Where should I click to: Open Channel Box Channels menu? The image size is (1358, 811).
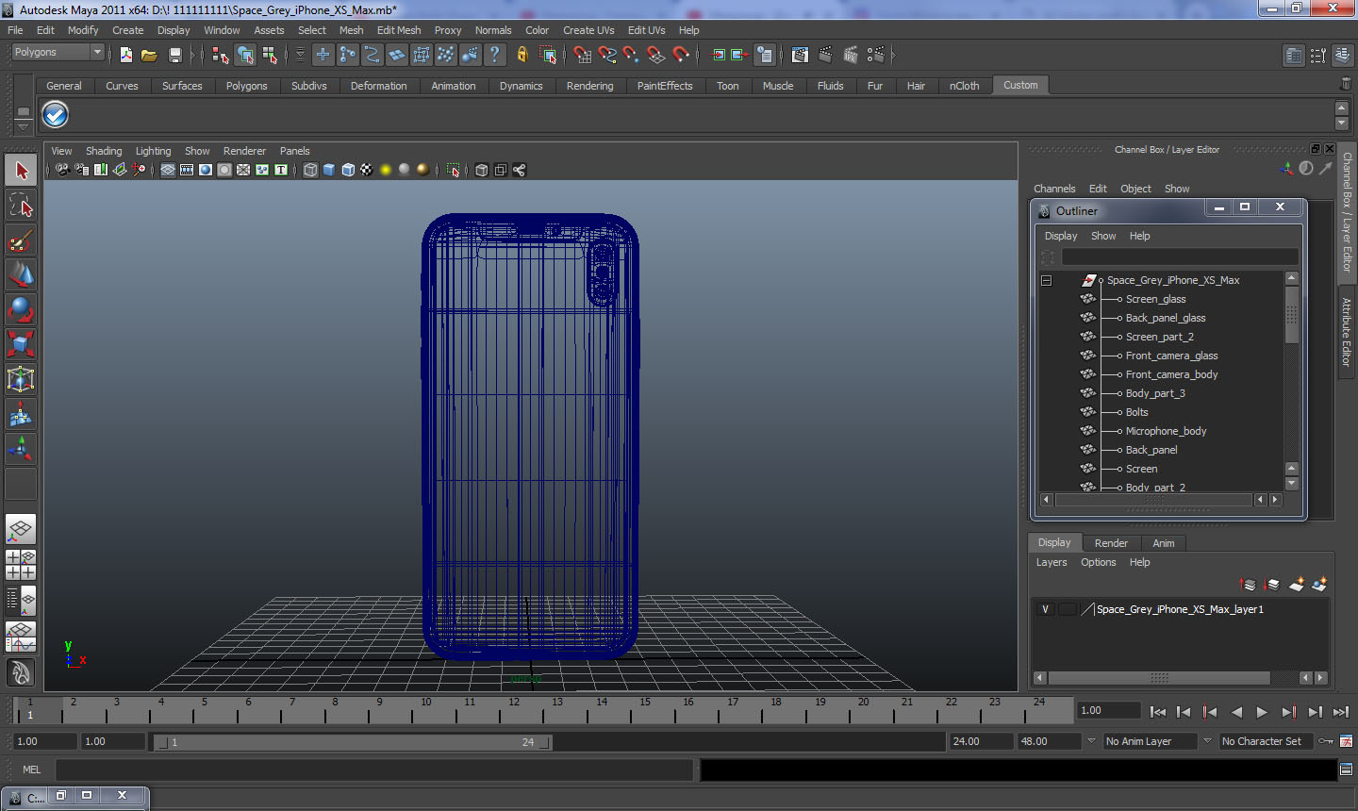click(x=1054, y=189)
